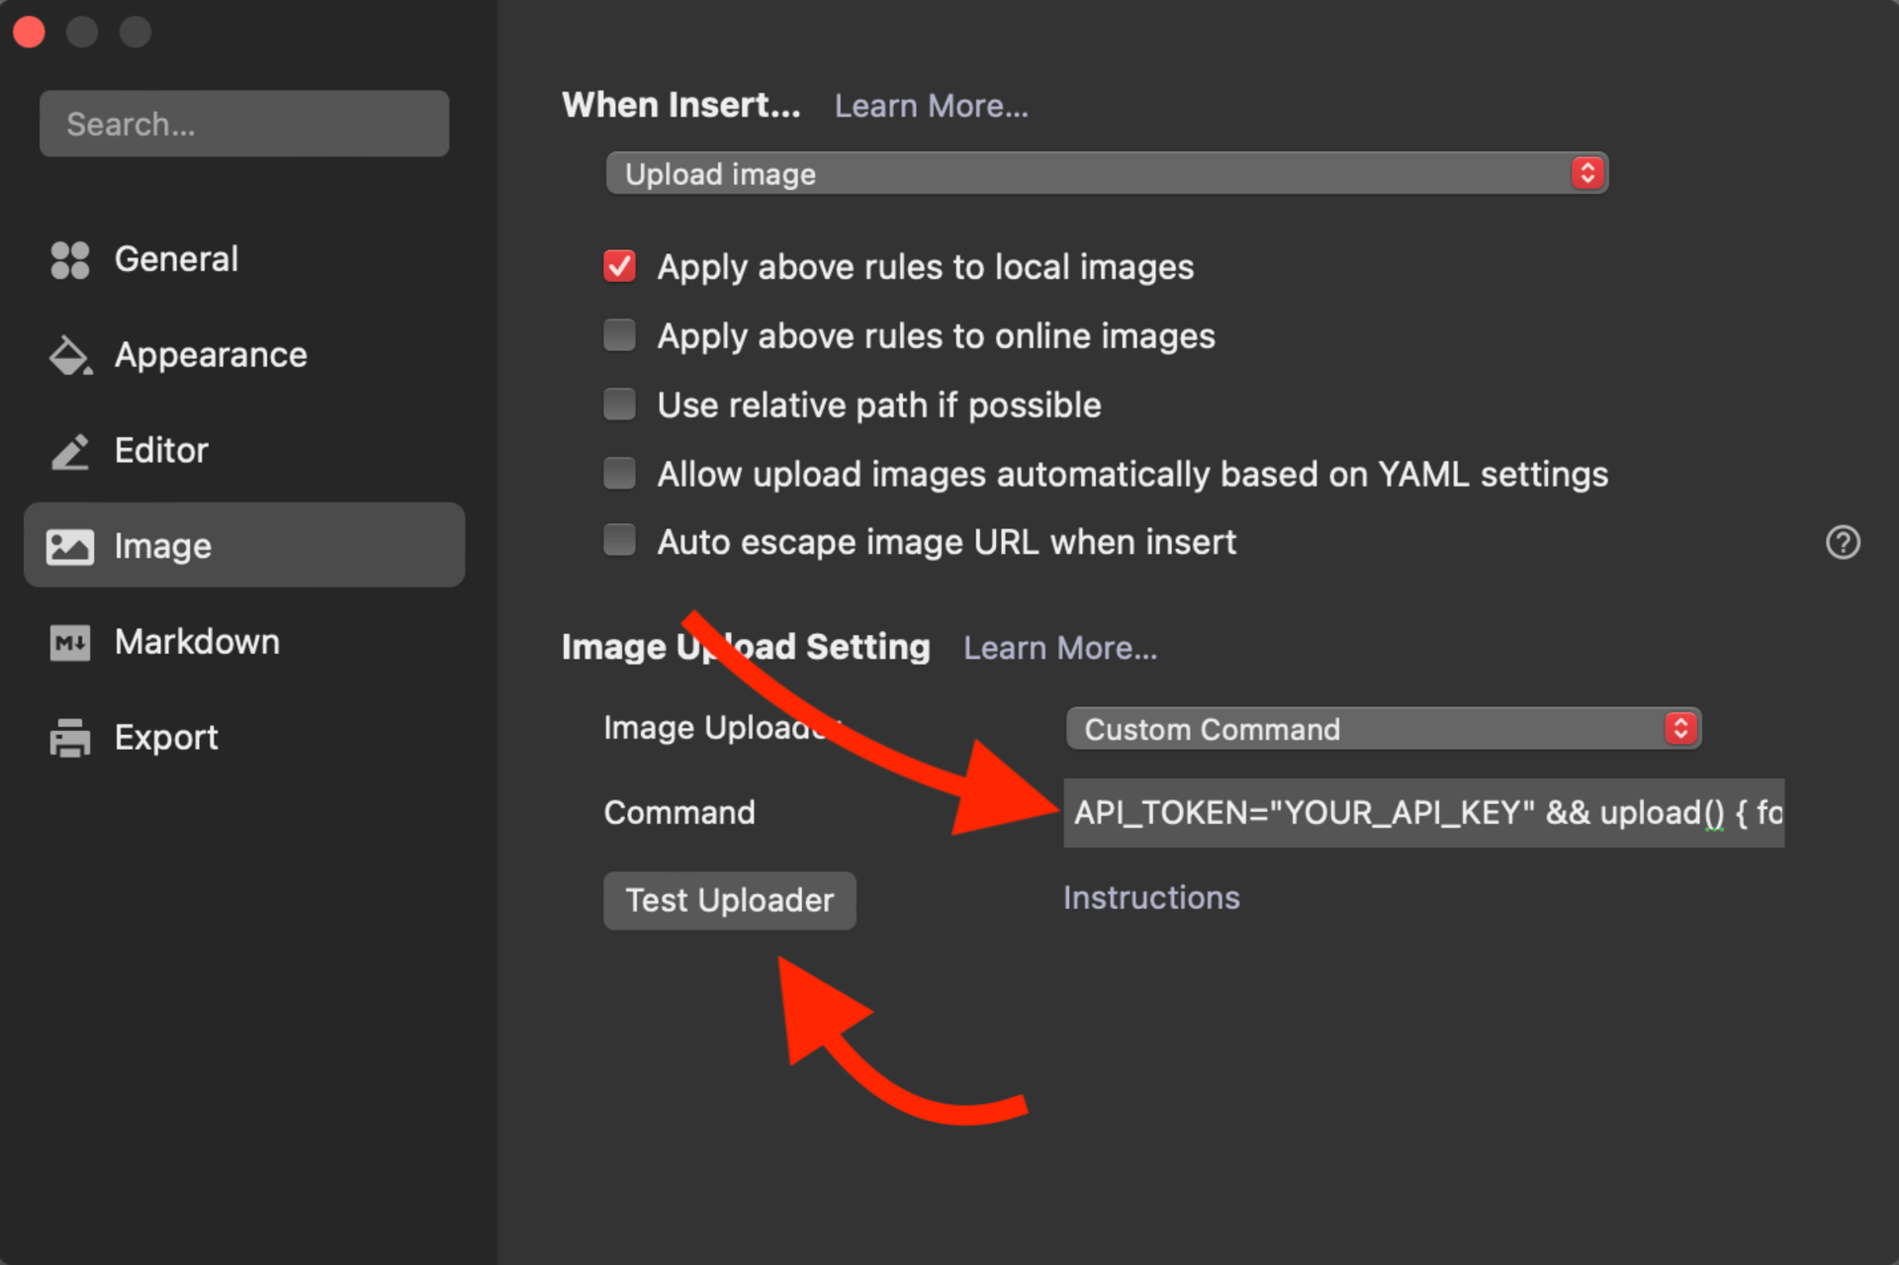Click the Markdown M-arrow icon
The height and width of the screenshot is (1265, 1899).
69,642
